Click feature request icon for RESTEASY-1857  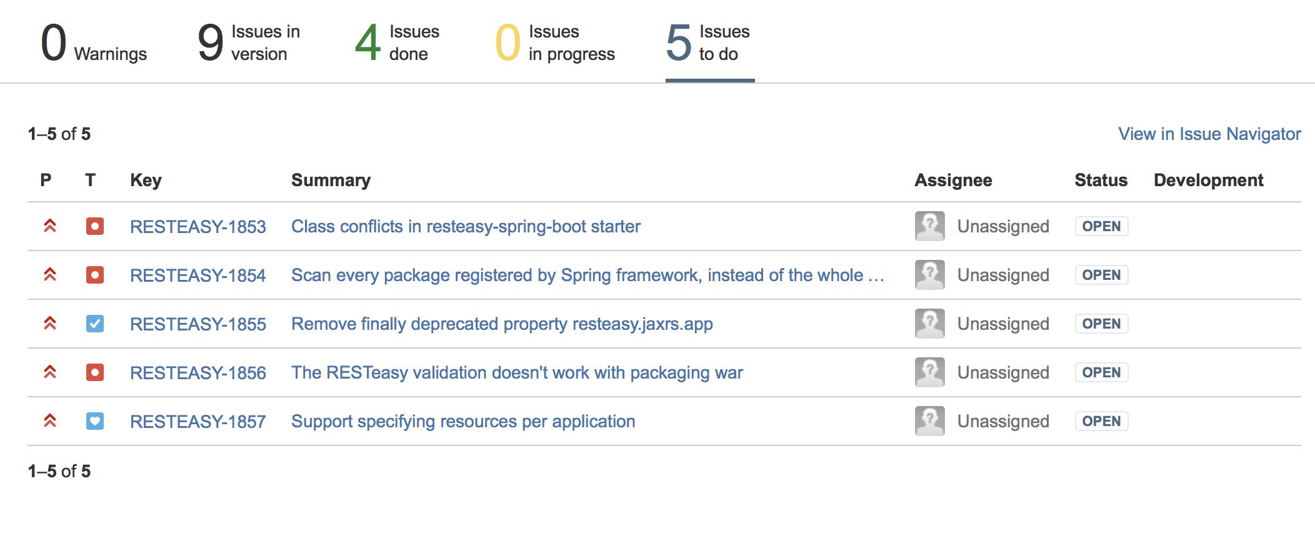95,421
